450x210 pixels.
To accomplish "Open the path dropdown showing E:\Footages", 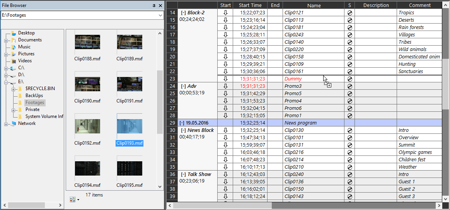I will (160, 15).
